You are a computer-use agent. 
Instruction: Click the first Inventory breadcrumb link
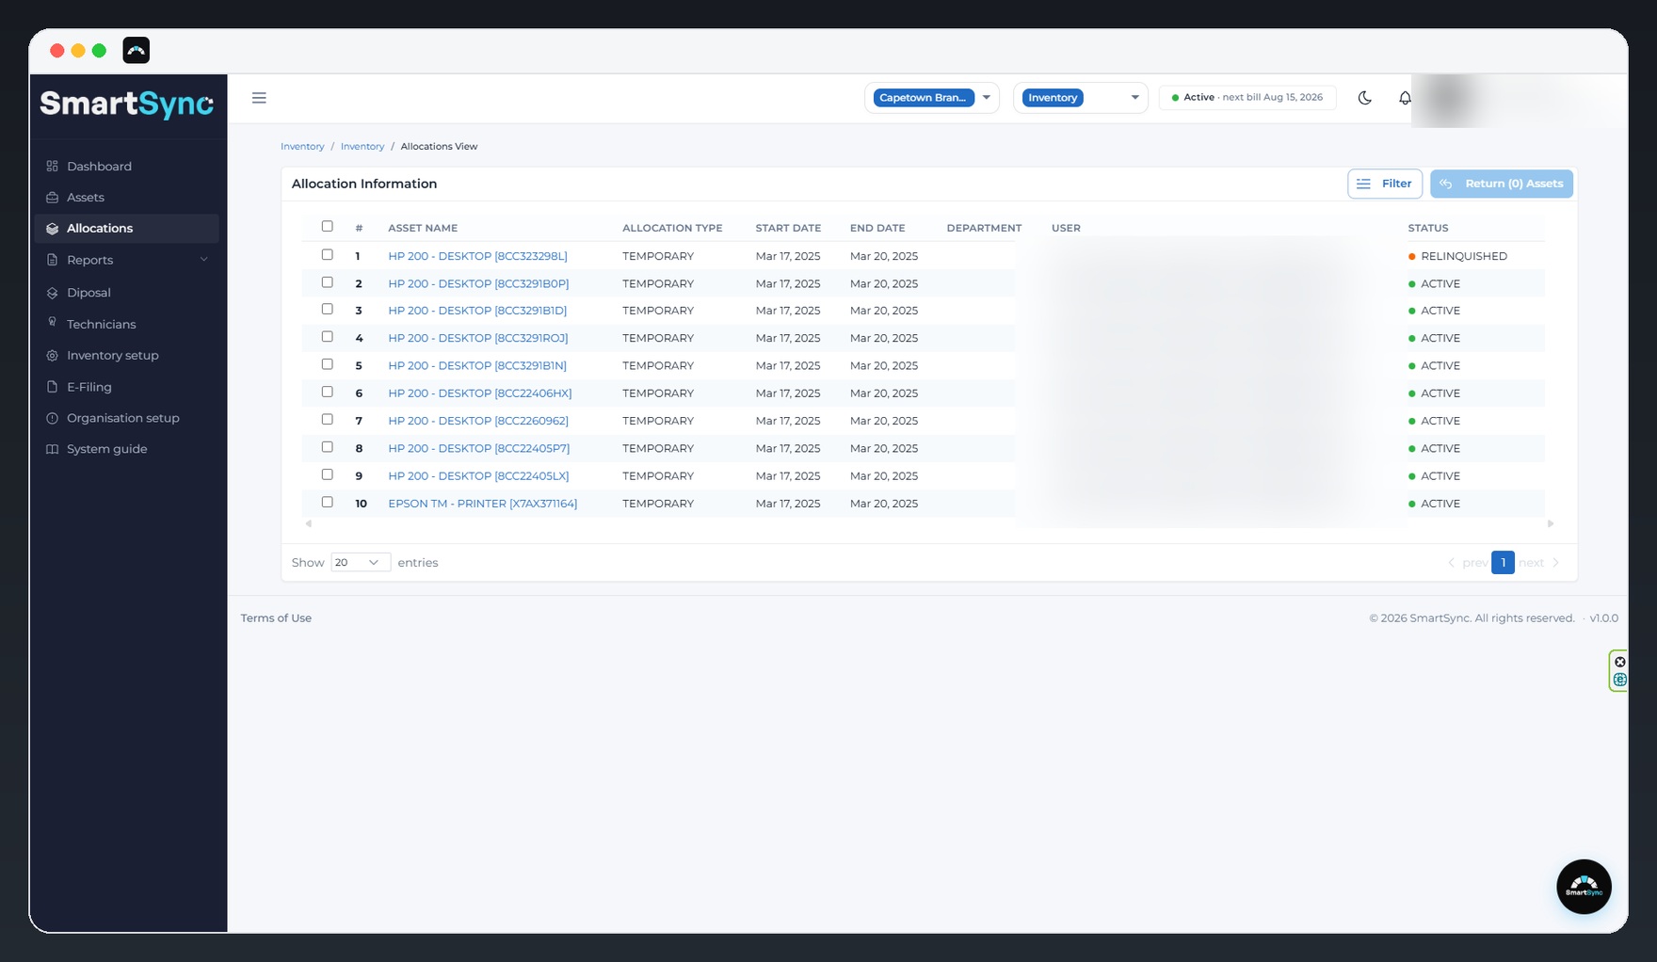(x=302, y=146)
